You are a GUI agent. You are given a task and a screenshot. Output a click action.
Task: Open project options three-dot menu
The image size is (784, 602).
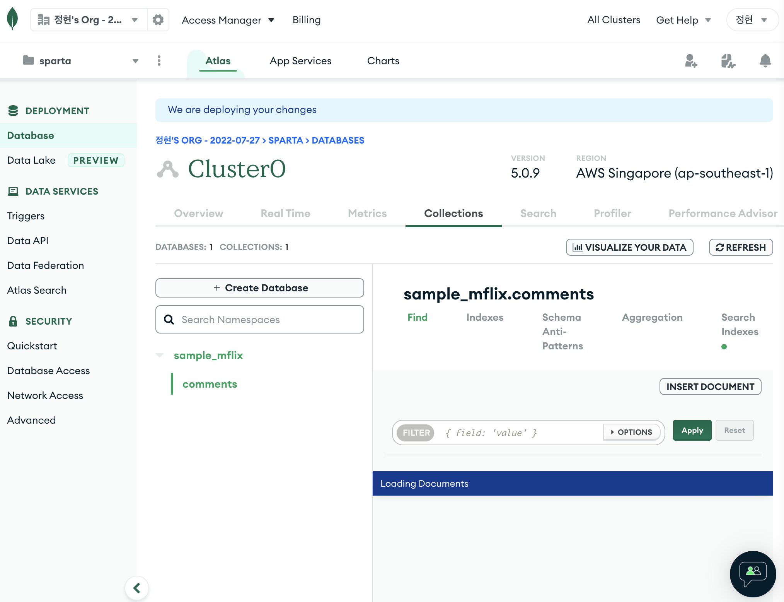(159, 61)
